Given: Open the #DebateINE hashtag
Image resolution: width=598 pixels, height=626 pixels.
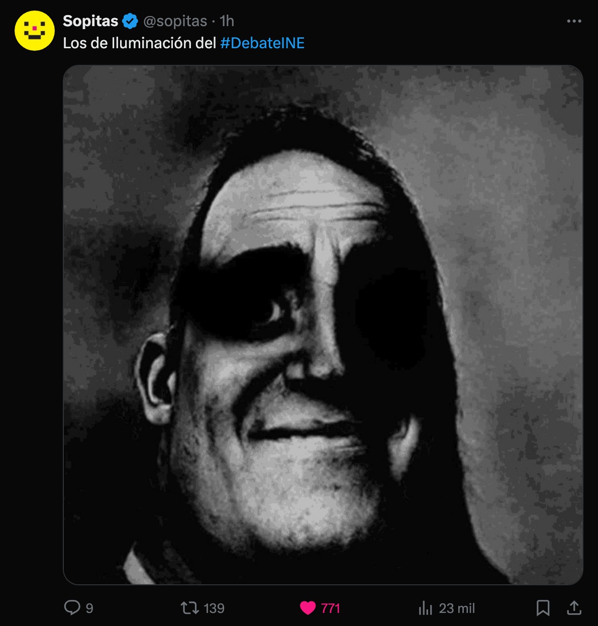Looking at the screenshot, I should click(x=262, y=43).
